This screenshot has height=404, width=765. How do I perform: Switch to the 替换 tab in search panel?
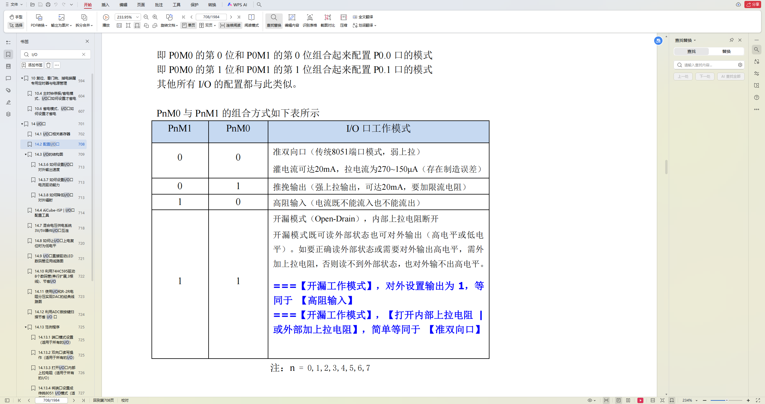[727, 51]
